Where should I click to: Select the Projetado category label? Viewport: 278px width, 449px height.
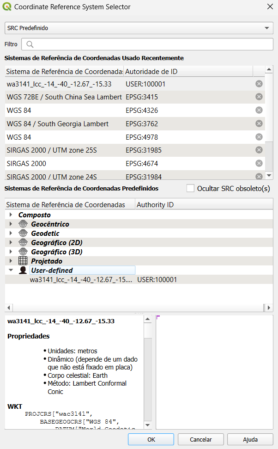click(47, 261)
